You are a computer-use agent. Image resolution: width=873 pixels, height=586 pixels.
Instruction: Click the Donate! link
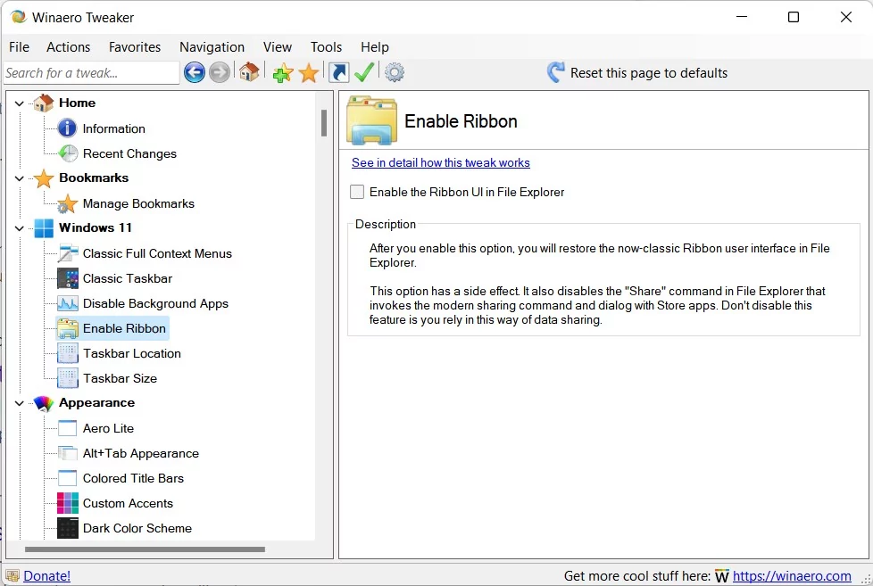(x=46, y=576)
